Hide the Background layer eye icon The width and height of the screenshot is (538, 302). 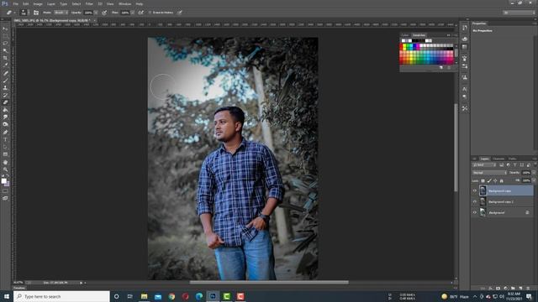click(x=475, y=212)
